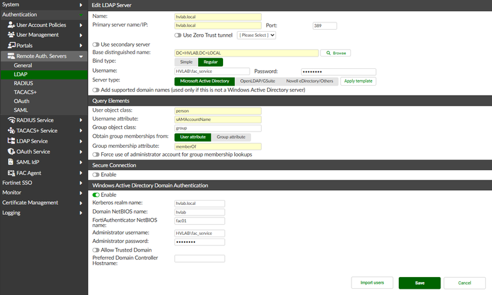Toggle Add supported domain names switch

tap(96, 90)
